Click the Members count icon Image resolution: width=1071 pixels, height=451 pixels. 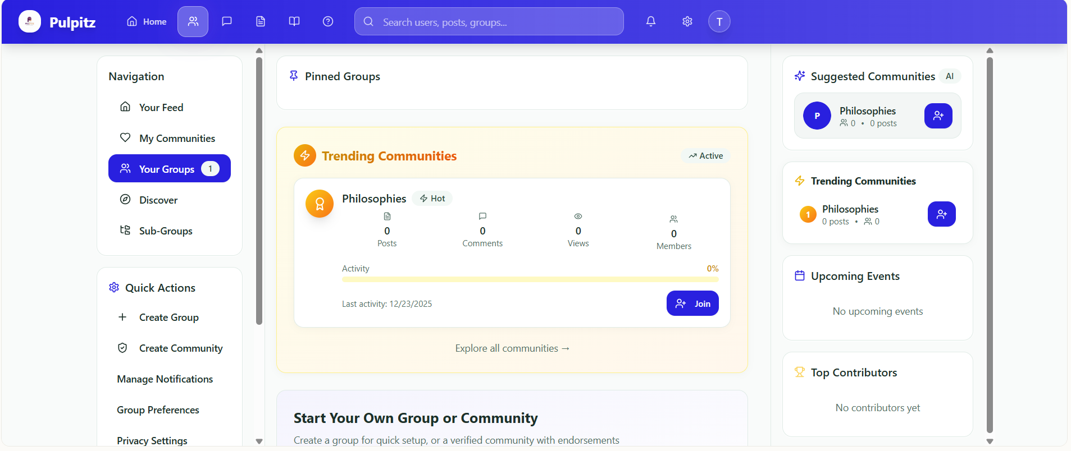click(674, 219)
